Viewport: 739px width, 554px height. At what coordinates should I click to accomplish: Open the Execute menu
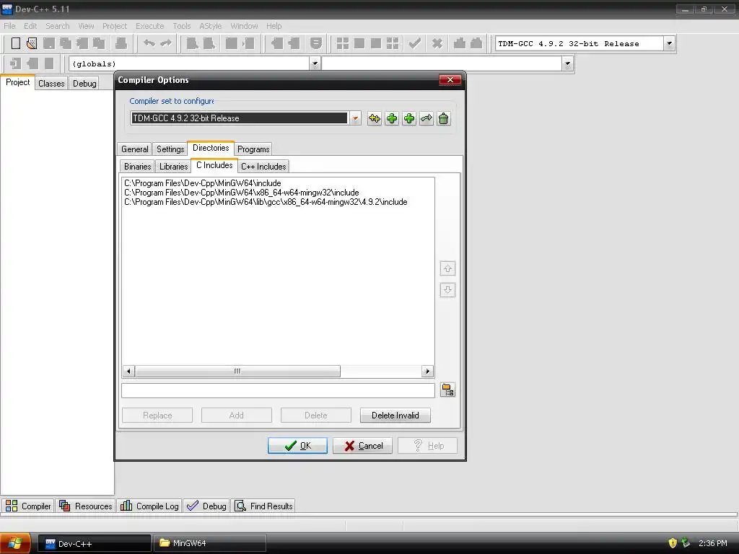(x=150, y=26)
